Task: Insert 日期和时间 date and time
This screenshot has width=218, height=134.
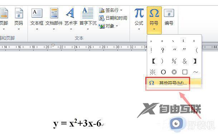Action: point(113,18)
